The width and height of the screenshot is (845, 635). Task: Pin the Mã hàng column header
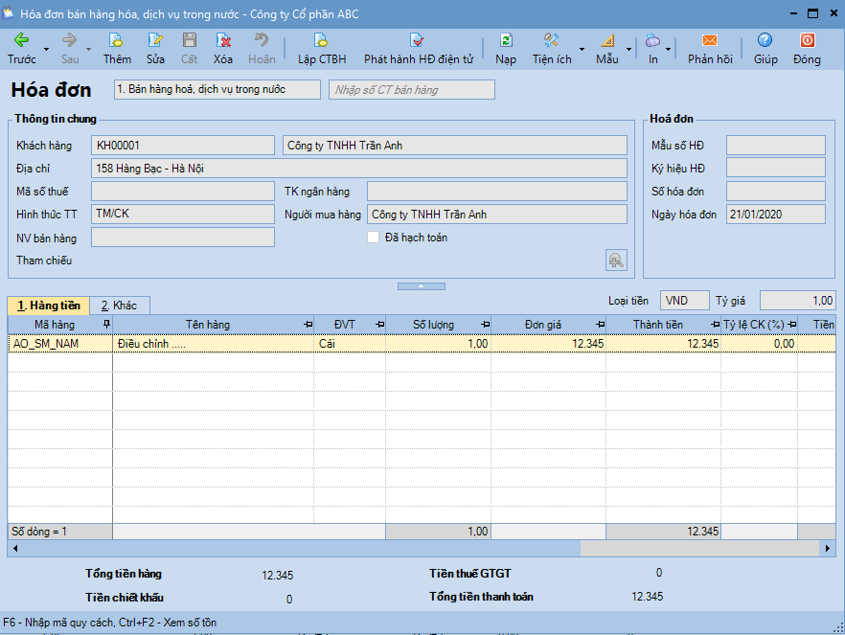105,324
